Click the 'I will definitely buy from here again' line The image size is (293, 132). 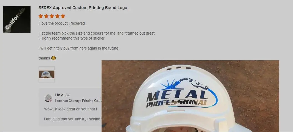pos(78,48)
